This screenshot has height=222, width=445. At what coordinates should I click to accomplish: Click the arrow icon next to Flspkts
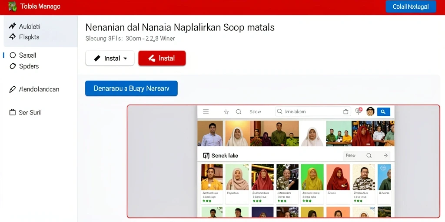pos(12,37)
